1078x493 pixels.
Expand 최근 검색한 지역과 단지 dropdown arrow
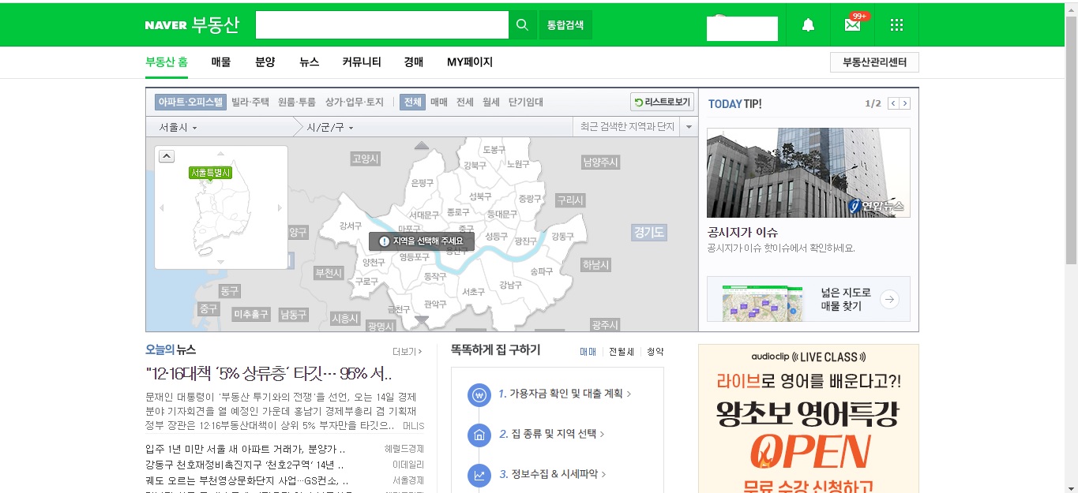(x=689, y=127)
